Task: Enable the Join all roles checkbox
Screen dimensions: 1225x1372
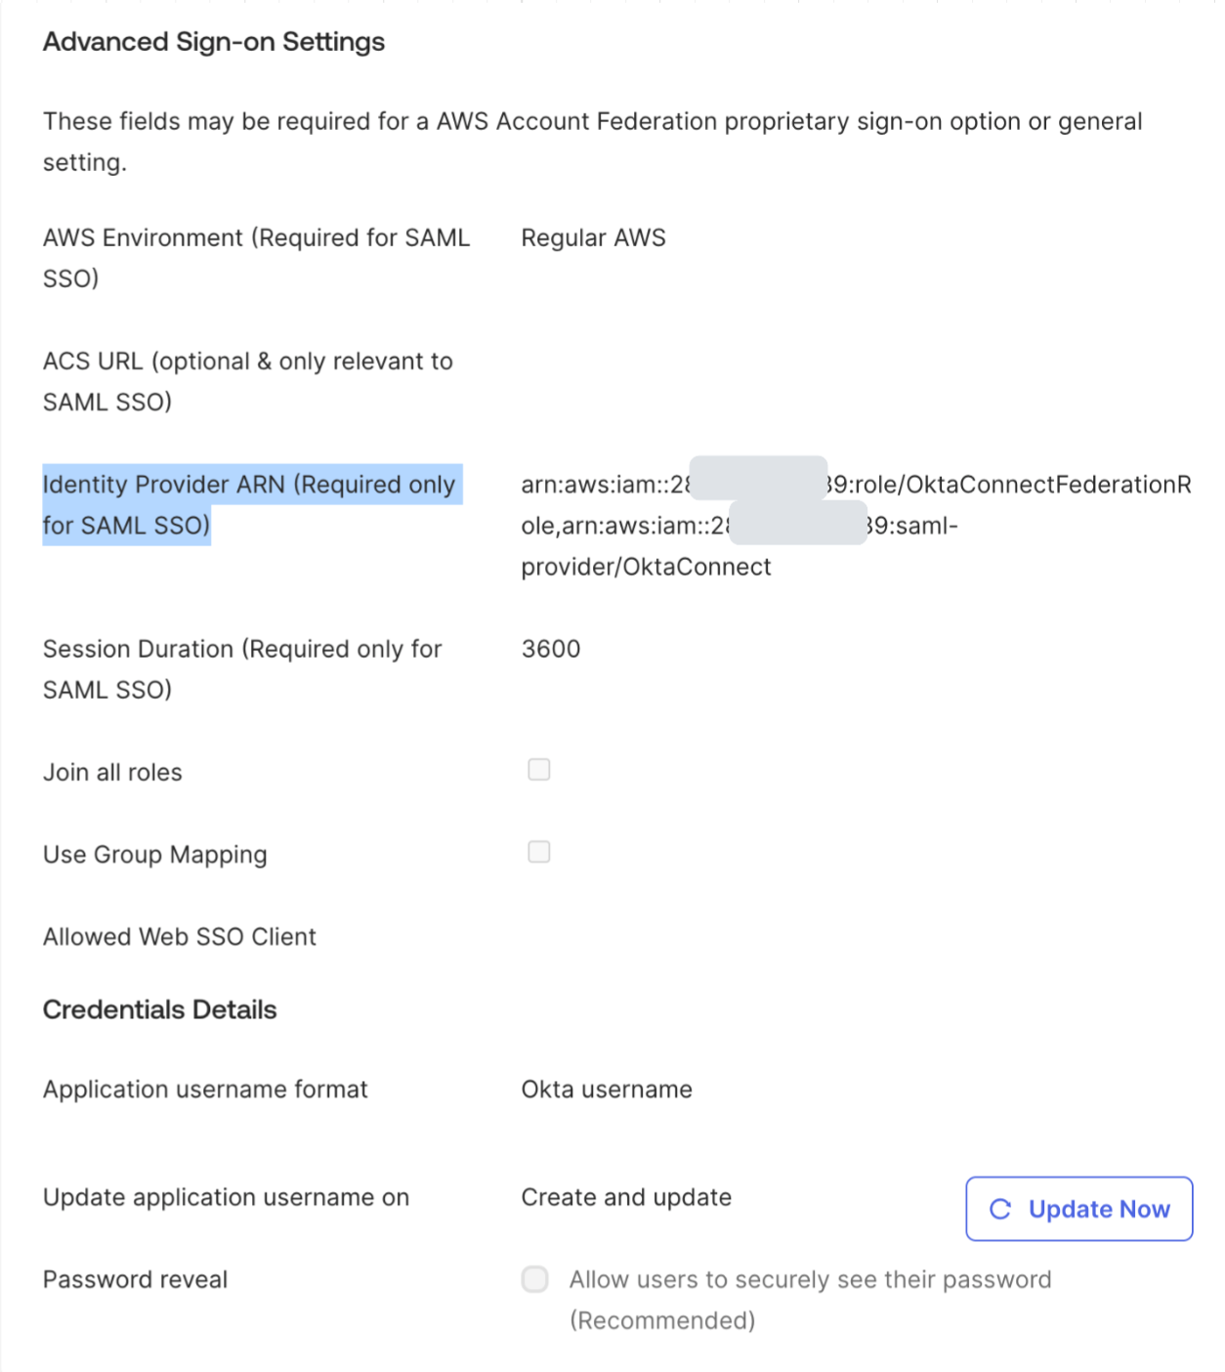Action: point(539,770)
